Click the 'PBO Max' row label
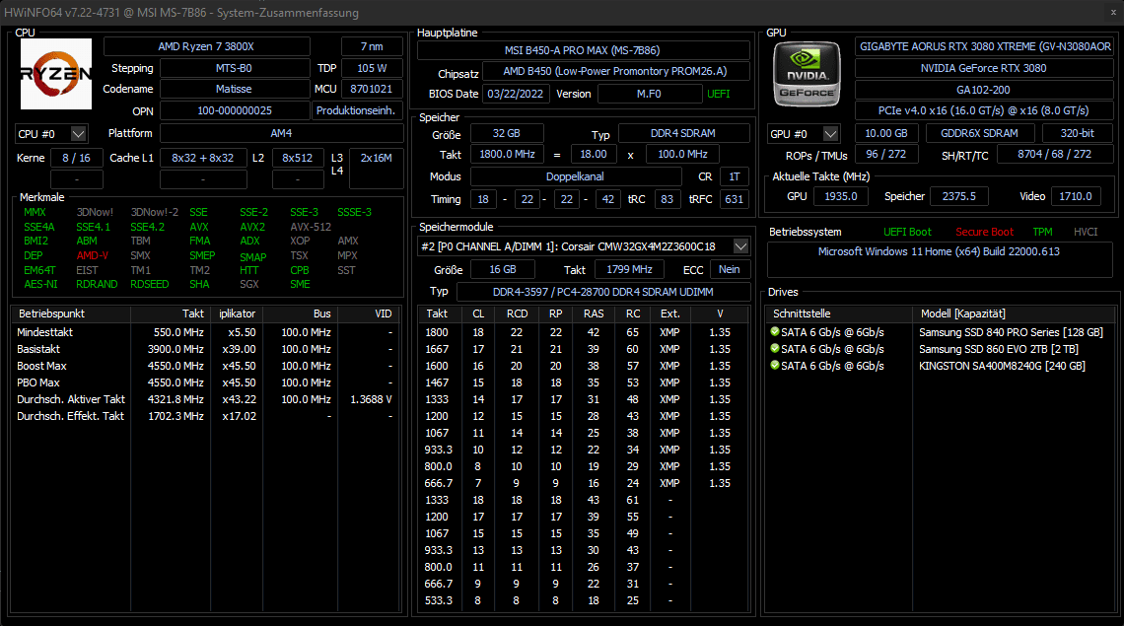This screenshot has width=1124, height=626. 38,383
